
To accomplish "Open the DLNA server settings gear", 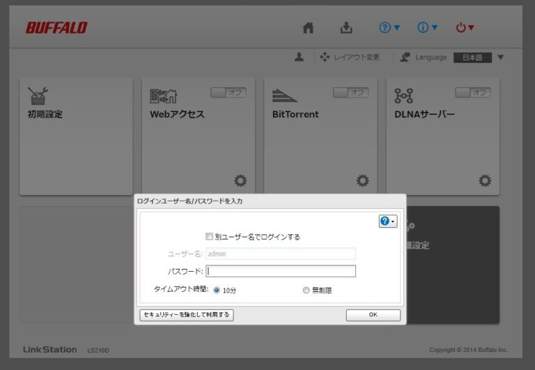I will [x=485, y=181].
